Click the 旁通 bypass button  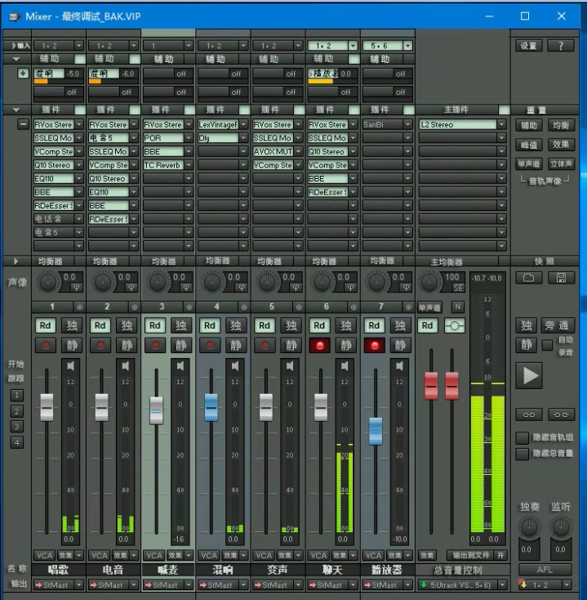557,325
